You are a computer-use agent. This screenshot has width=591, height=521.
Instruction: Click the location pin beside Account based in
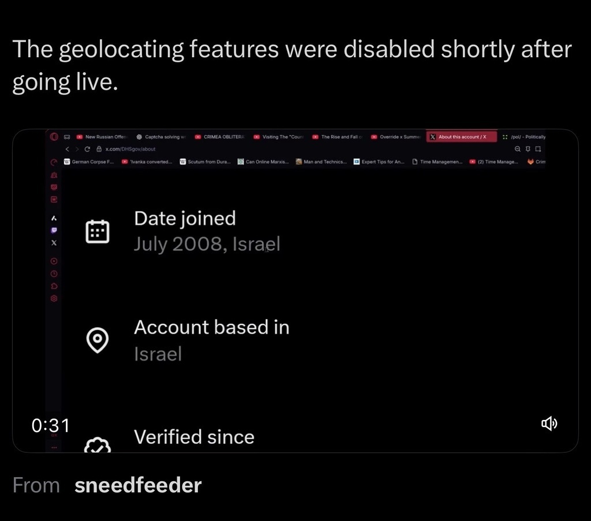pyautogui.click(x=98, y=340)
